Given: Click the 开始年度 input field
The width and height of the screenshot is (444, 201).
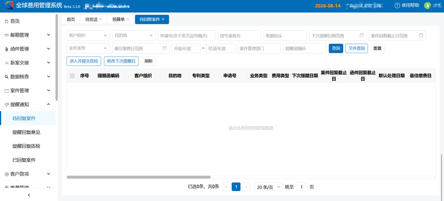Looking at the screenshot, I should tap(186, 48).
